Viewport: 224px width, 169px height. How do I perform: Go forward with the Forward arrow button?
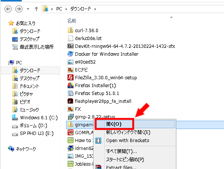pyautogui.click(x=19, y=9)
